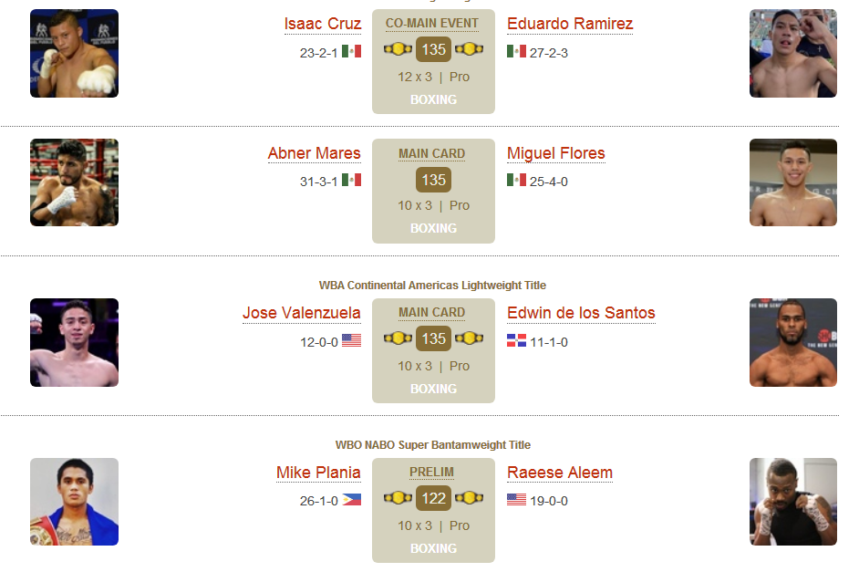Click the Mexico flag beside Miguel Flores's record
Viewport: 859px width, 572px height.
click(516, 181)
